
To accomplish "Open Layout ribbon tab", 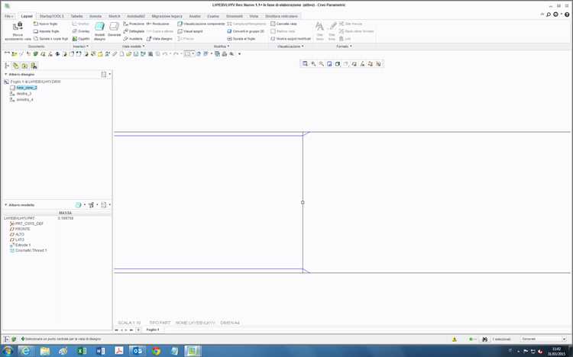I will [27, 16].
